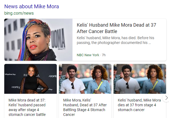This screenshot has height=118, width=169.
Task: Click the sunglasses on the man's shirt, third card
Action: coord(127,86)
